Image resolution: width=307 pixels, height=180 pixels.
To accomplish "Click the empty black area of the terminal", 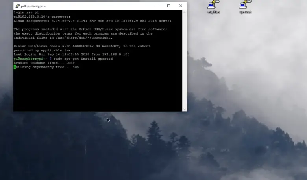I will (x=98, y=90).
